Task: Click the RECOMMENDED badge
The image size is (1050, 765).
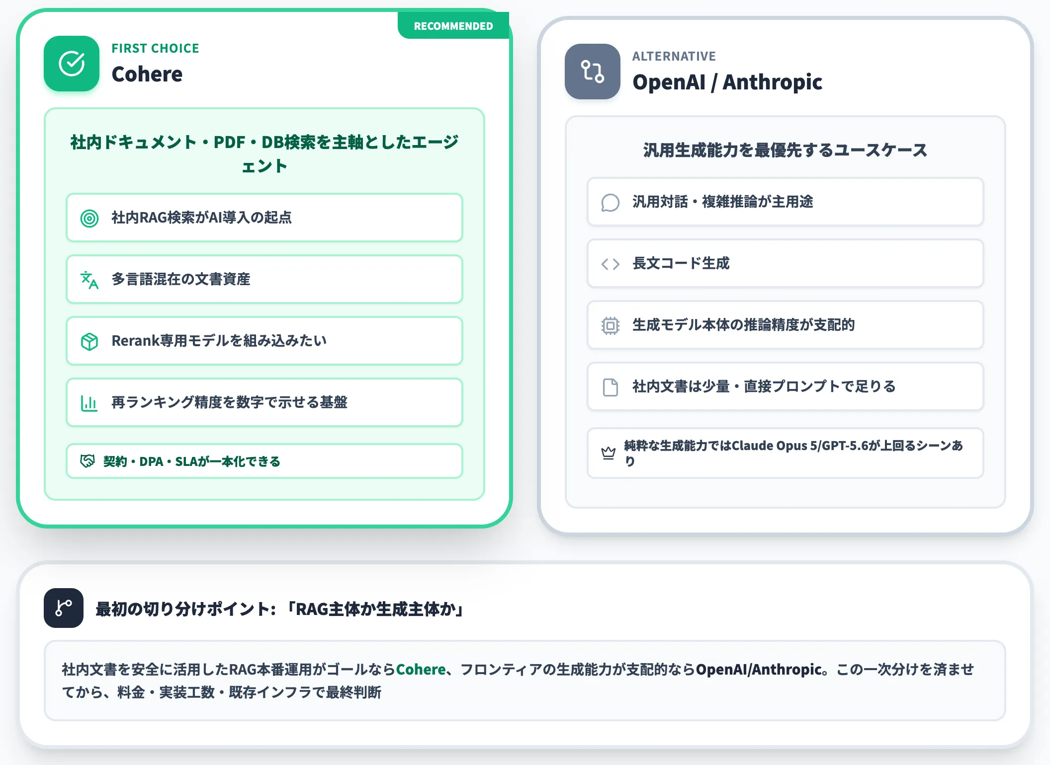Action: point(453,26)
